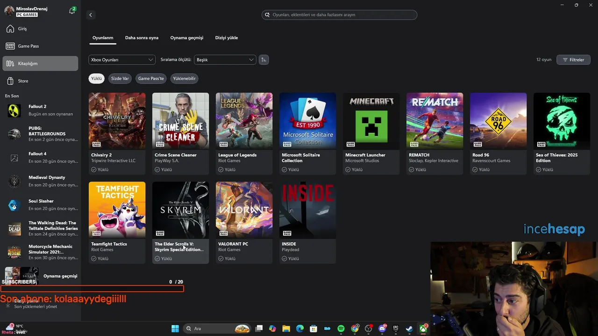Open Microsoft Edge from the taskbar

click(300, 329)
